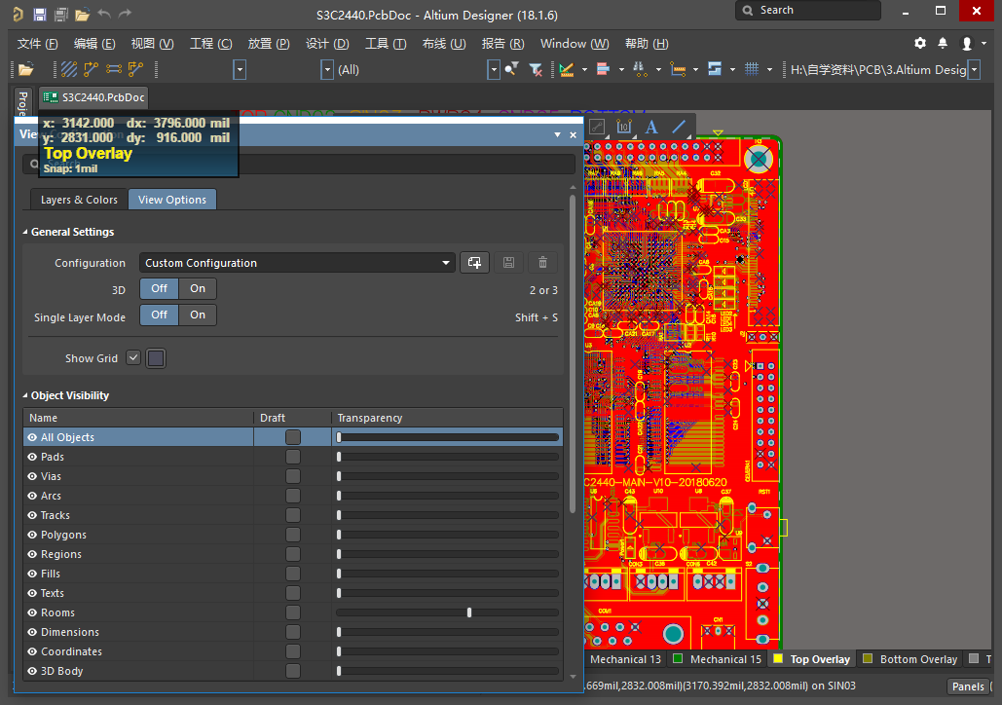This screenshot has height=705, width=1002.
Task: Open notifications bell icon
Action: (943, 43)
